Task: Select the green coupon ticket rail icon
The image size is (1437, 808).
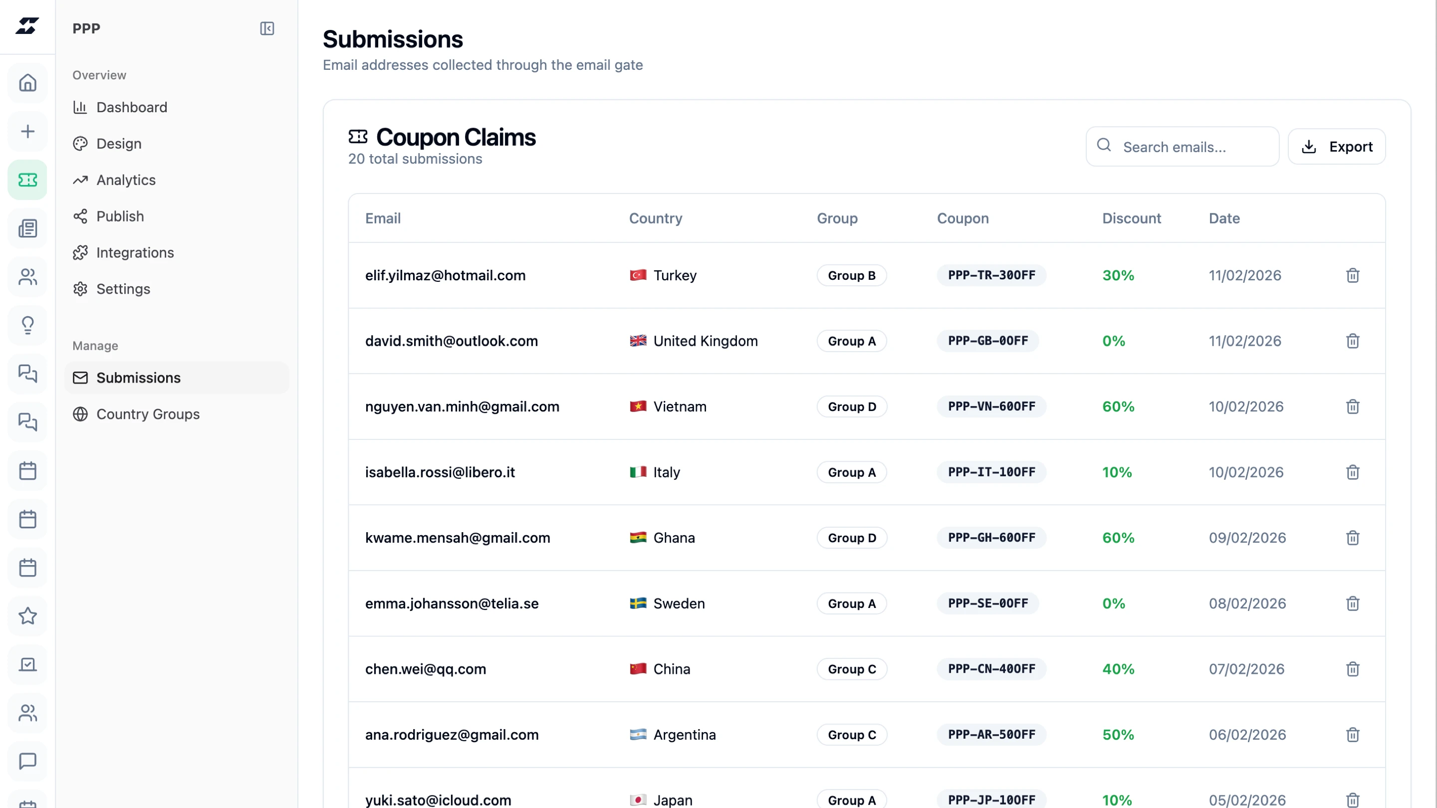Action: coord(27,180)
